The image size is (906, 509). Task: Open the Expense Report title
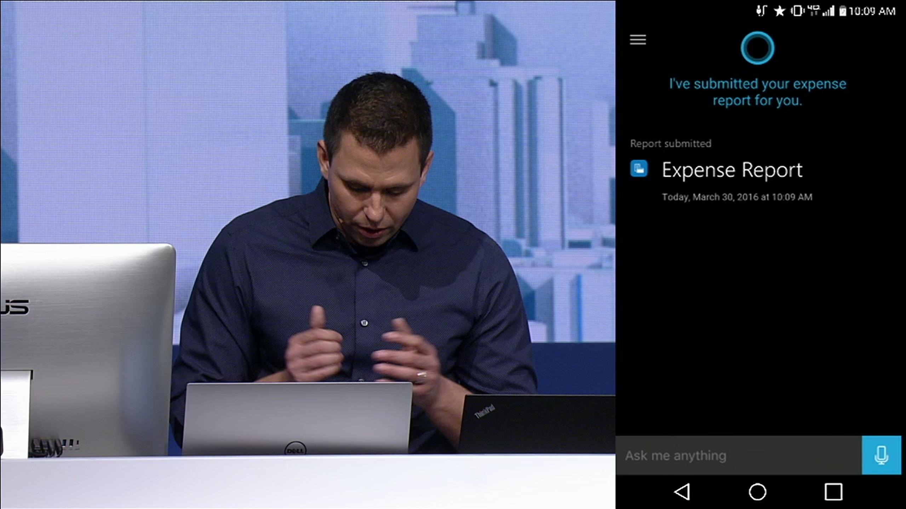click(732, 170)
